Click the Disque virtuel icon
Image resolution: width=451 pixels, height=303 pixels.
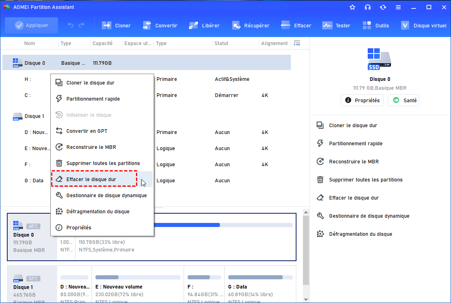(x=406, y=25)
